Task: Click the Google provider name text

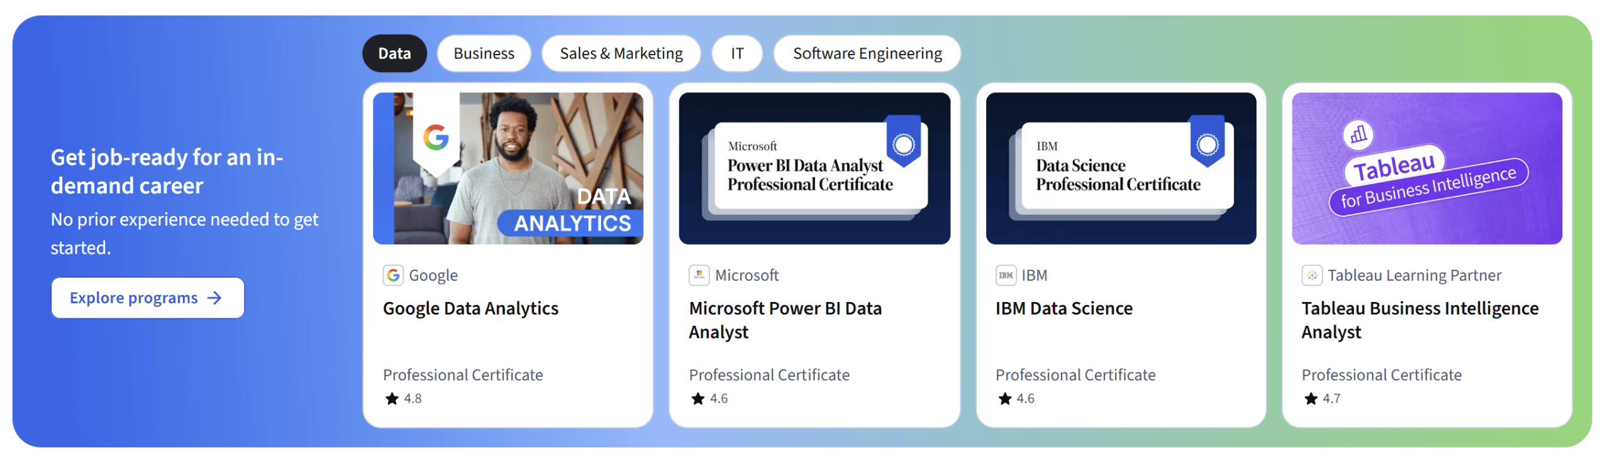Action: [x=433, y=275]
